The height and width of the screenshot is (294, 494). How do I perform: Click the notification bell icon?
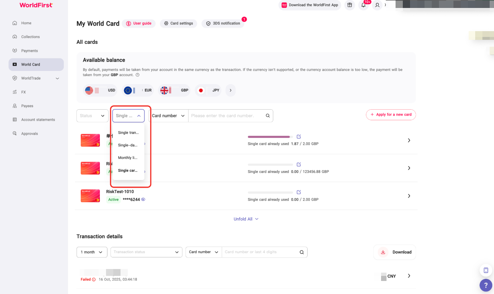click(363, 5)
